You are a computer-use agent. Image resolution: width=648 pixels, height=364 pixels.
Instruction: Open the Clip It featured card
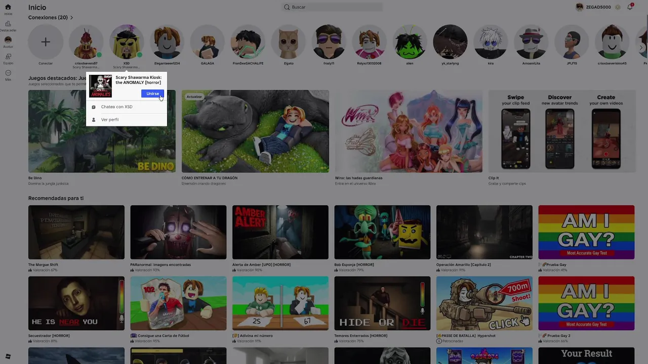(x=562, y=131)
